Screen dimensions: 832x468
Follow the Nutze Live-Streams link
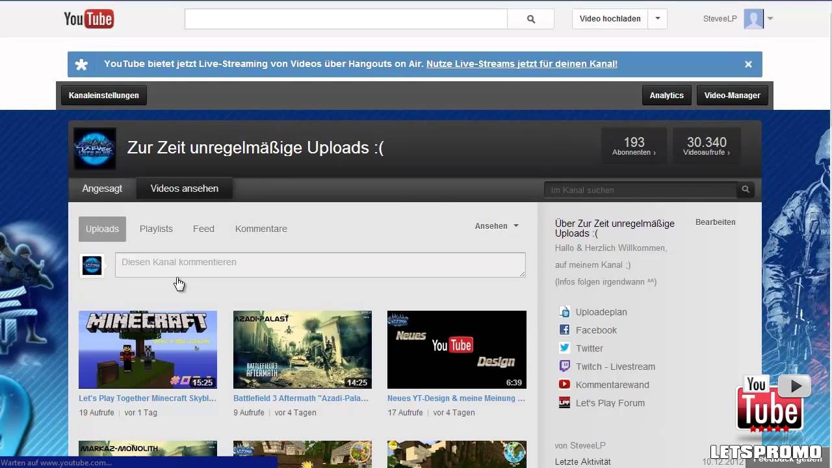click(x=522, y=64)
